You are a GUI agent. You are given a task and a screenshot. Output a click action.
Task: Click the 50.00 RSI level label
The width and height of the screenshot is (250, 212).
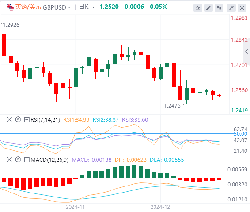click(240, 134)
